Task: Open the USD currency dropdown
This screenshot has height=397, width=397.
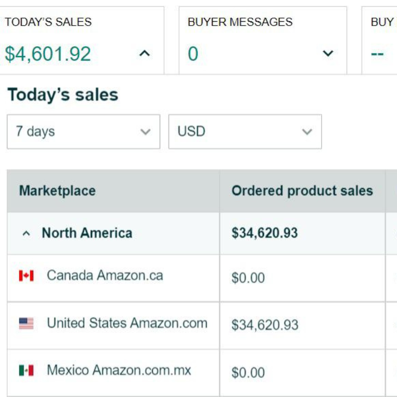Action: [x=245, y=131]
